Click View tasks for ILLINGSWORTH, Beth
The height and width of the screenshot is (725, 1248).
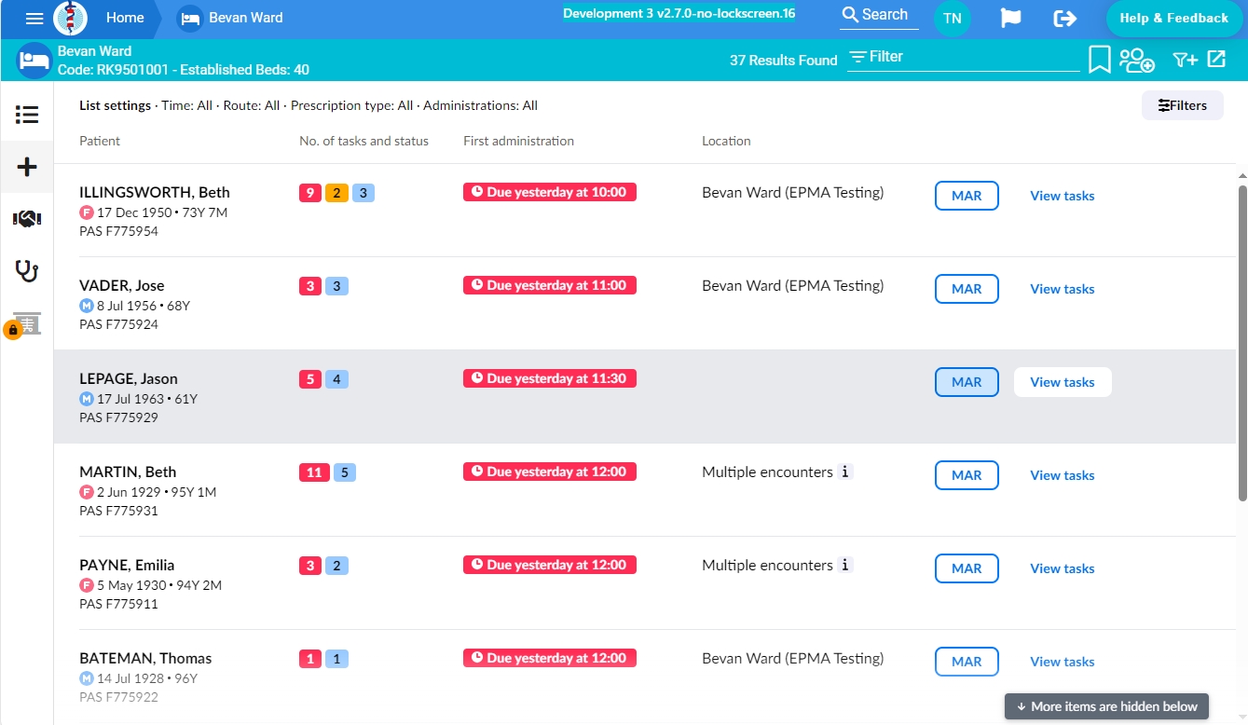[1062, 196]
